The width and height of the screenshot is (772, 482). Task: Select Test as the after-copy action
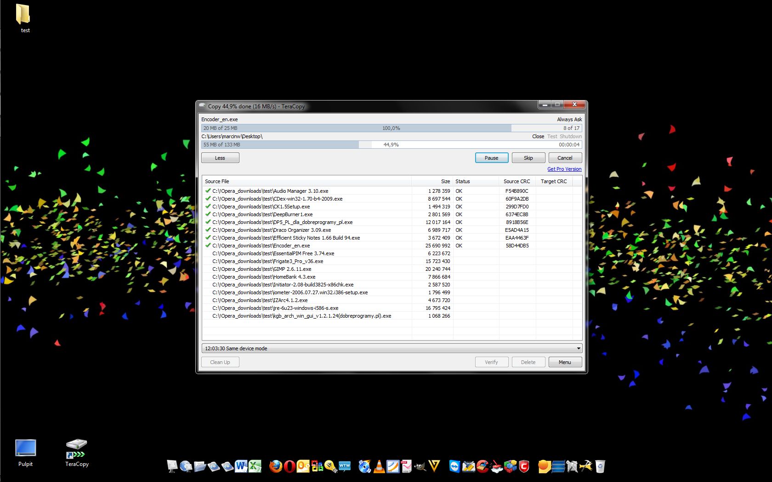click(x=552, y=136)
